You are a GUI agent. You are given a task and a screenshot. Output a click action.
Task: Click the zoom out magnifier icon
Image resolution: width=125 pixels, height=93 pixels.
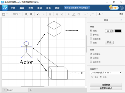(31, 14)
